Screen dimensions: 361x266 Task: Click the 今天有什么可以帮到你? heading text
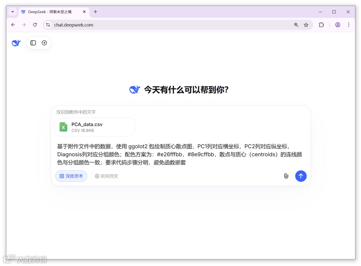[186, 90]
